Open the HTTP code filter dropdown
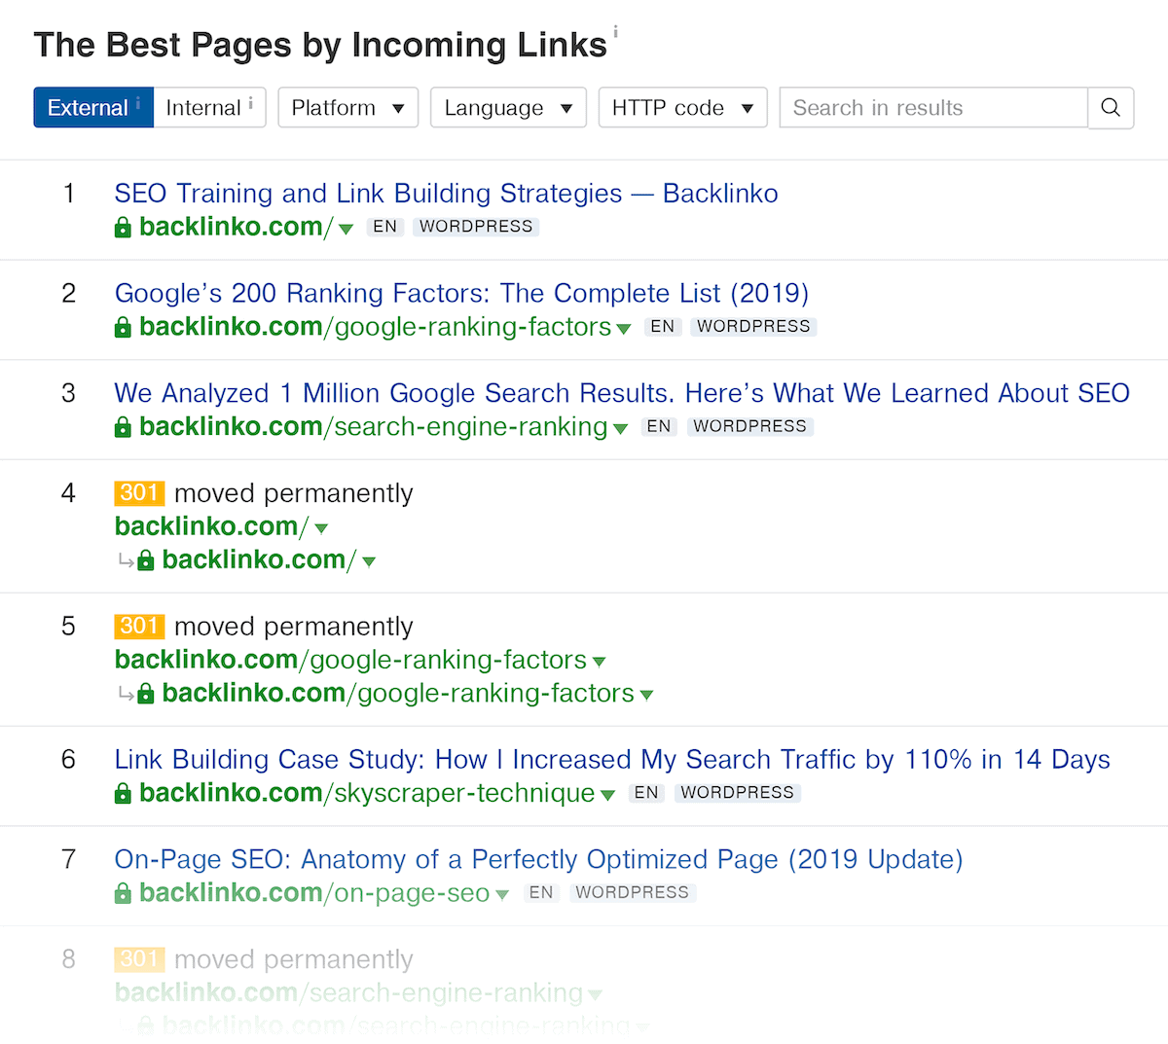Viewport: 1168px width, 1044px height. point(682,108)
